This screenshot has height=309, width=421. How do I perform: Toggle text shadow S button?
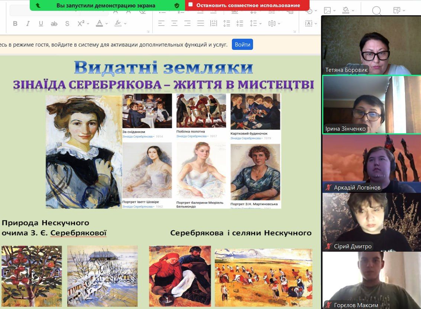[67, 24]
